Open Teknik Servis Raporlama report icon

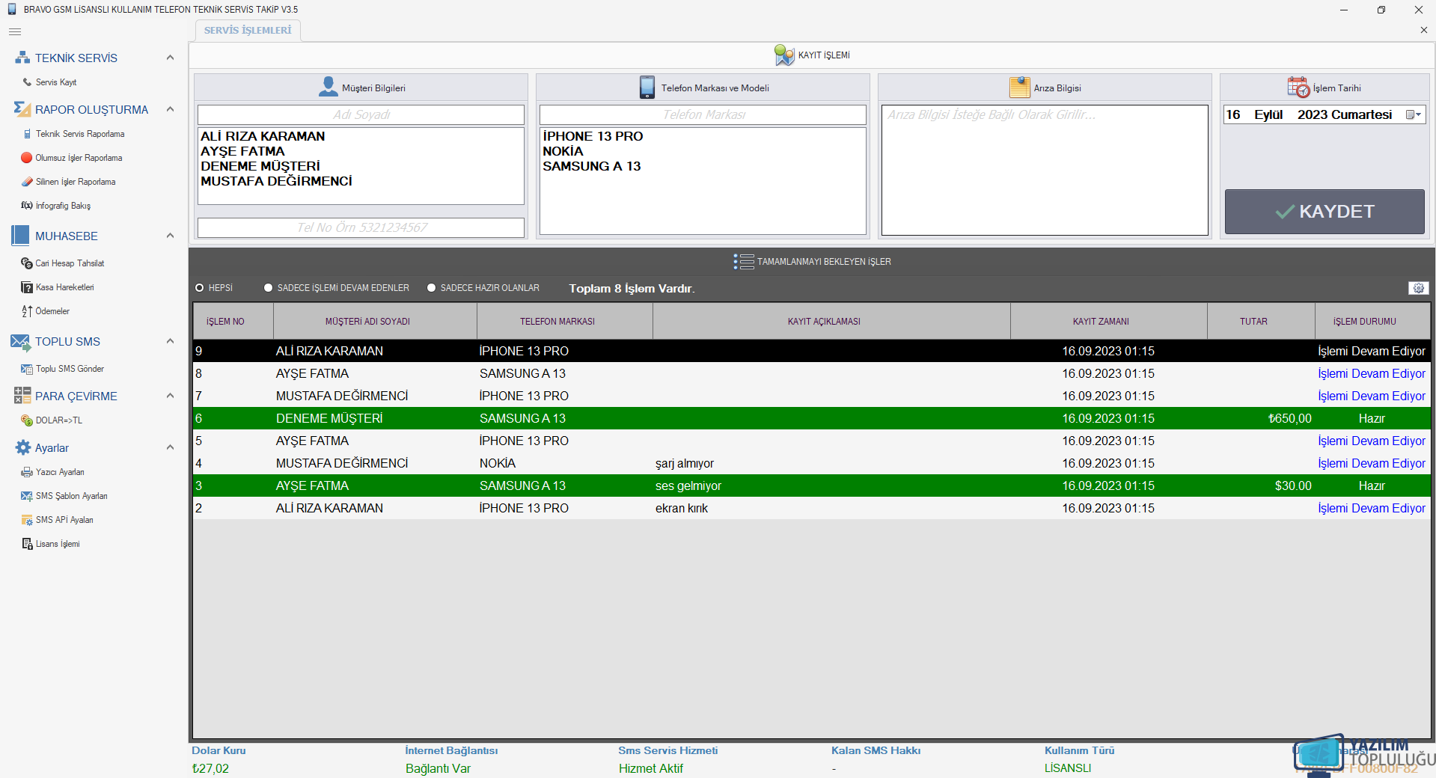[28, 134]
